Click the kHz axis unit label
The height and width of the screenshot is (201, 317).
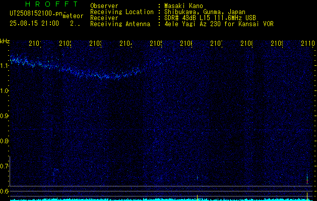click(5, 42)
